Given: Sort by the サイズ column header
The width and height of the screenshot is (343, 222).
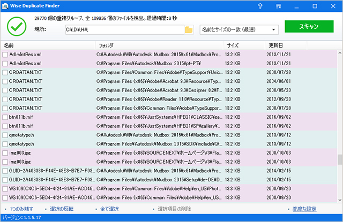Looking at the screenshot, I should (244, 45).
